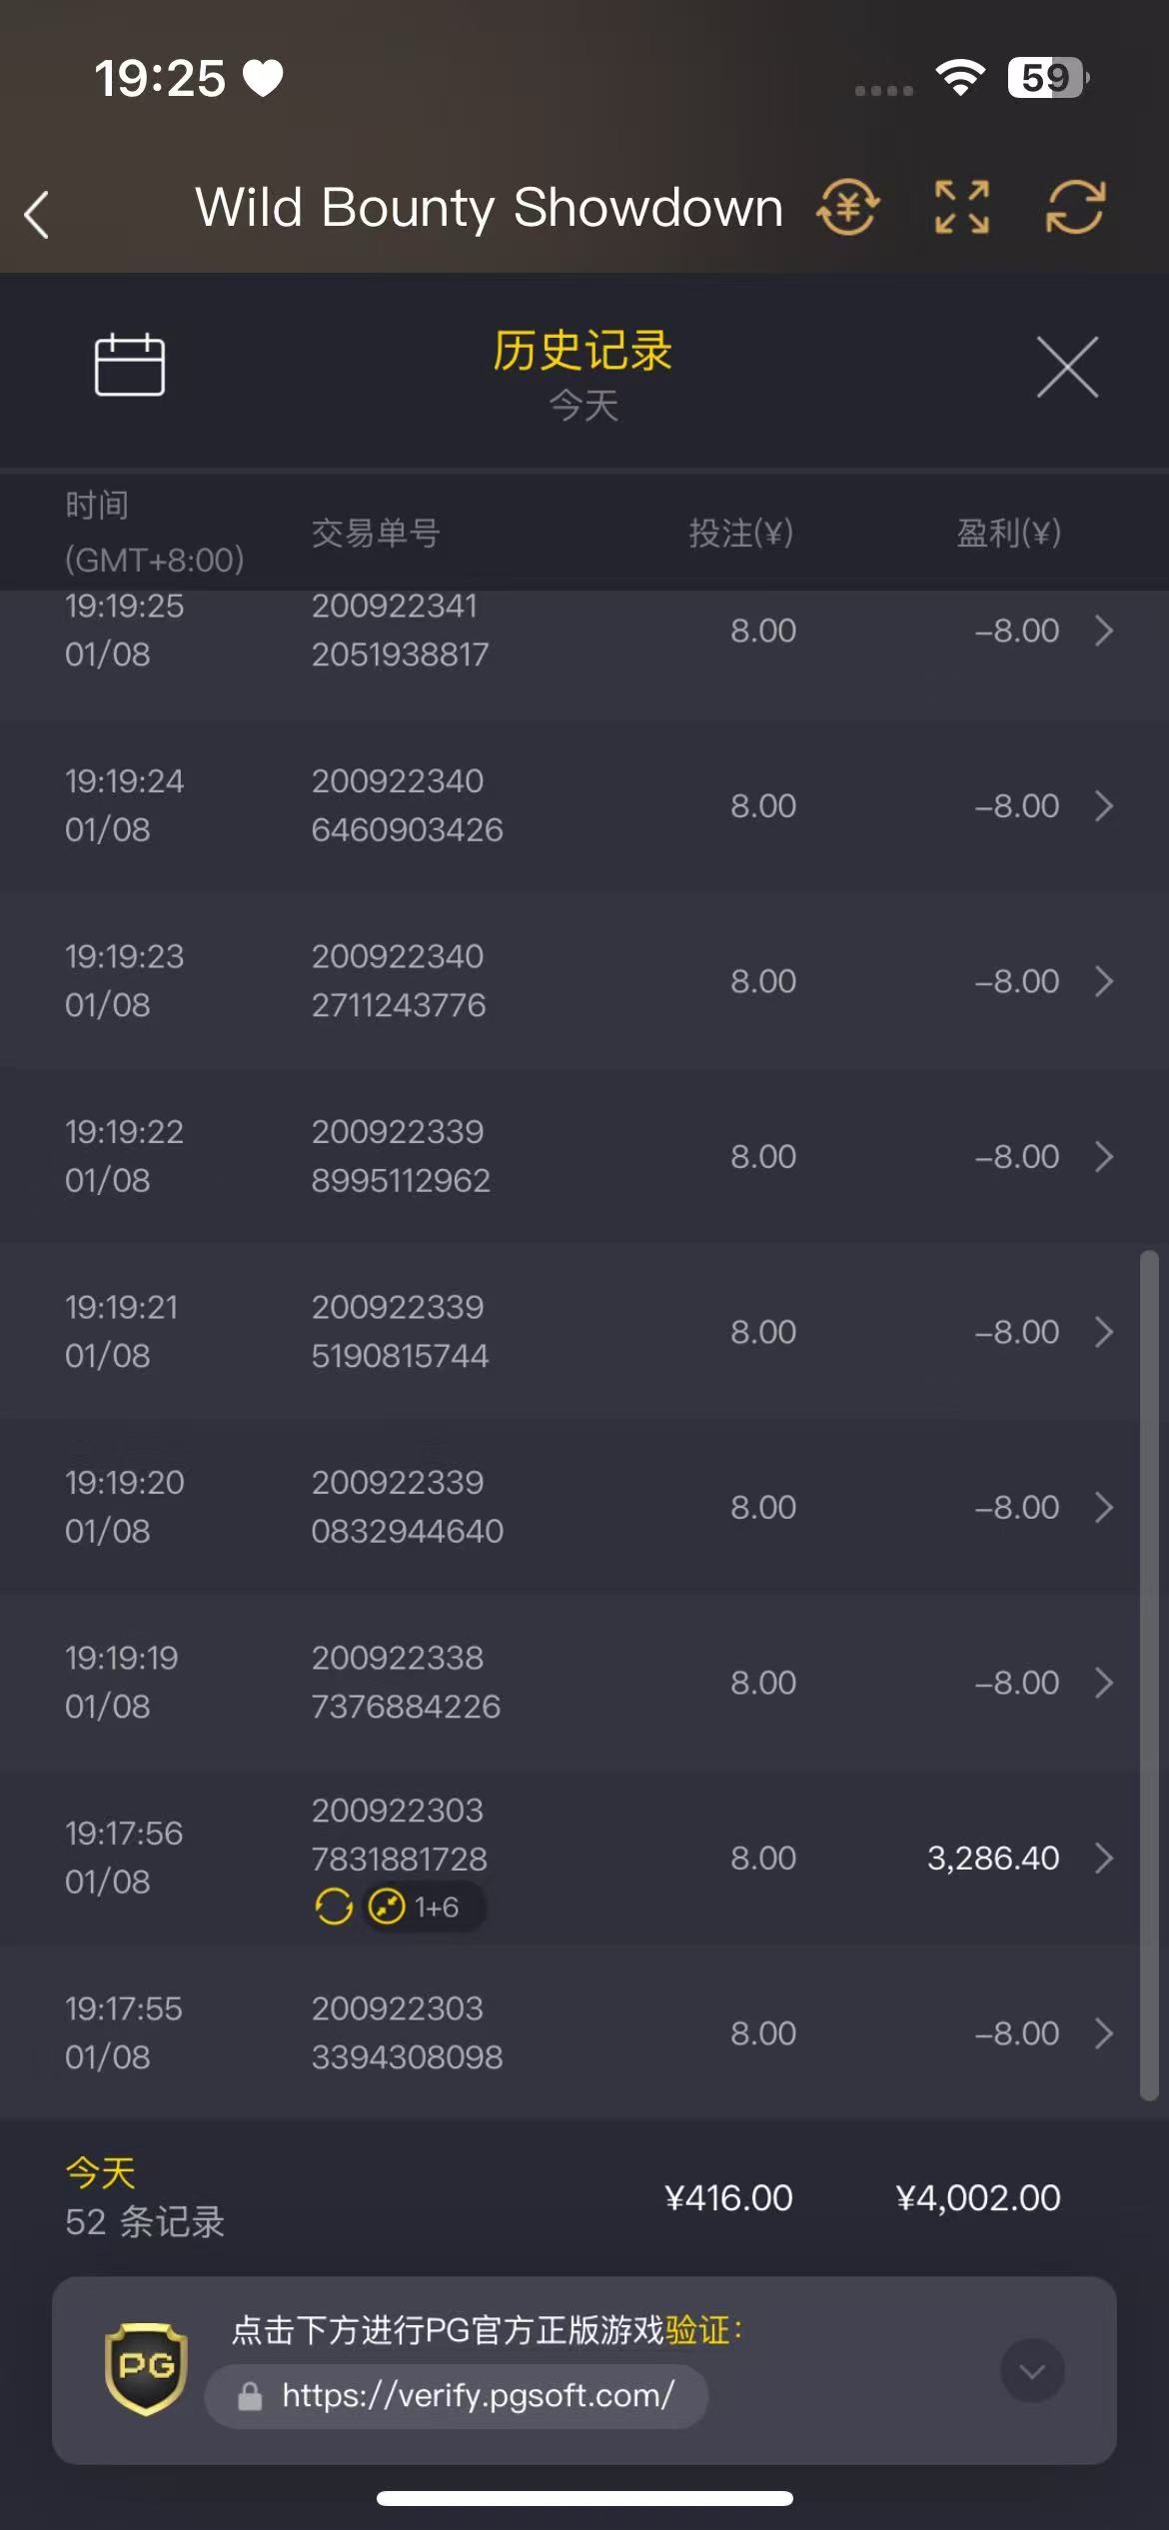
Task: Tap the replay icon on the 3,286.40 record
Action: pos(334,1906)
